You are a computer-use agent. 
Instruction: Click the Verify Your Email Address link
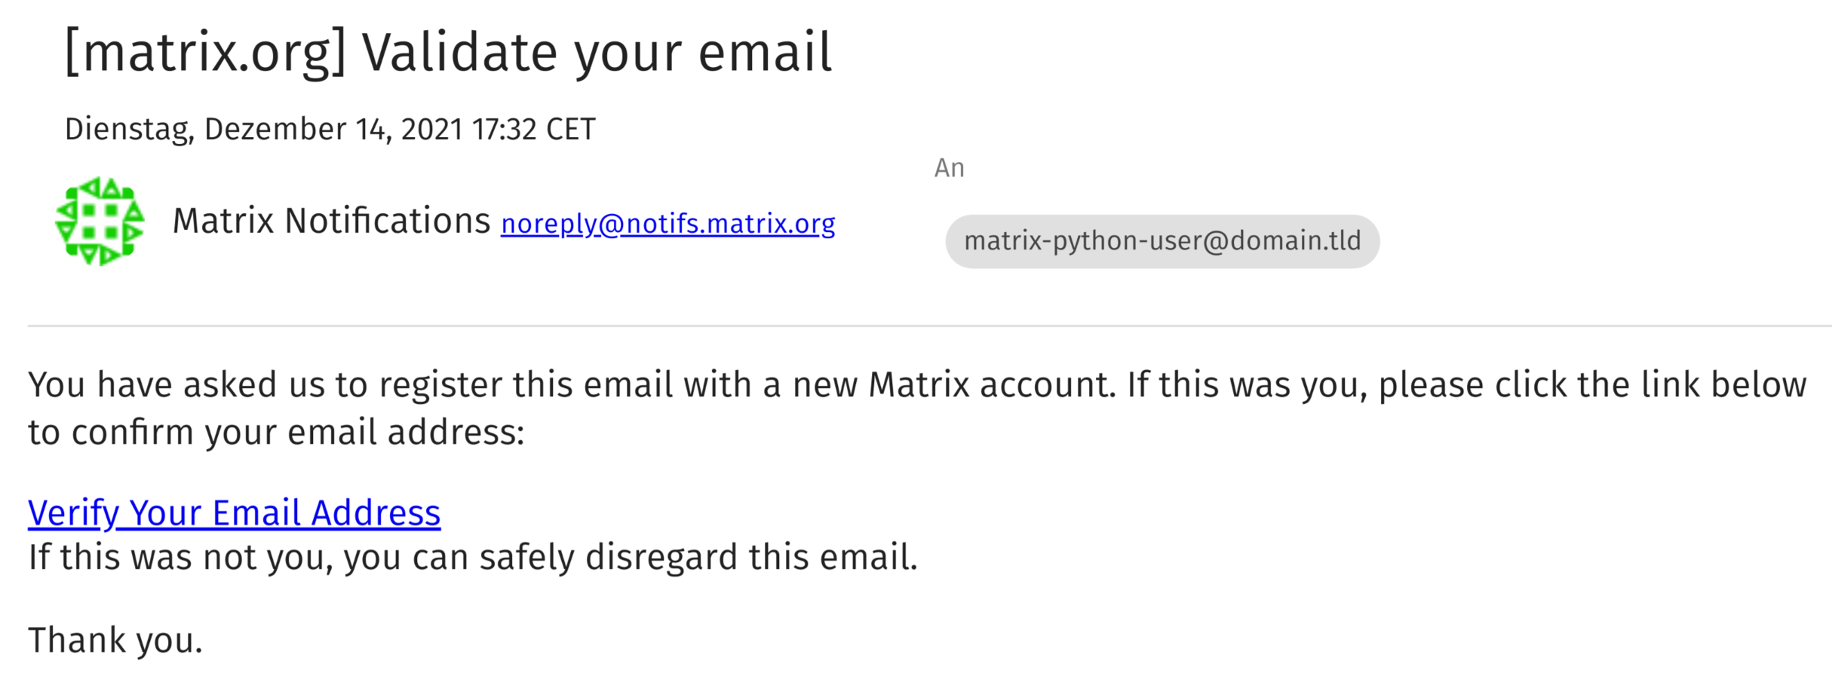[234, 513]
